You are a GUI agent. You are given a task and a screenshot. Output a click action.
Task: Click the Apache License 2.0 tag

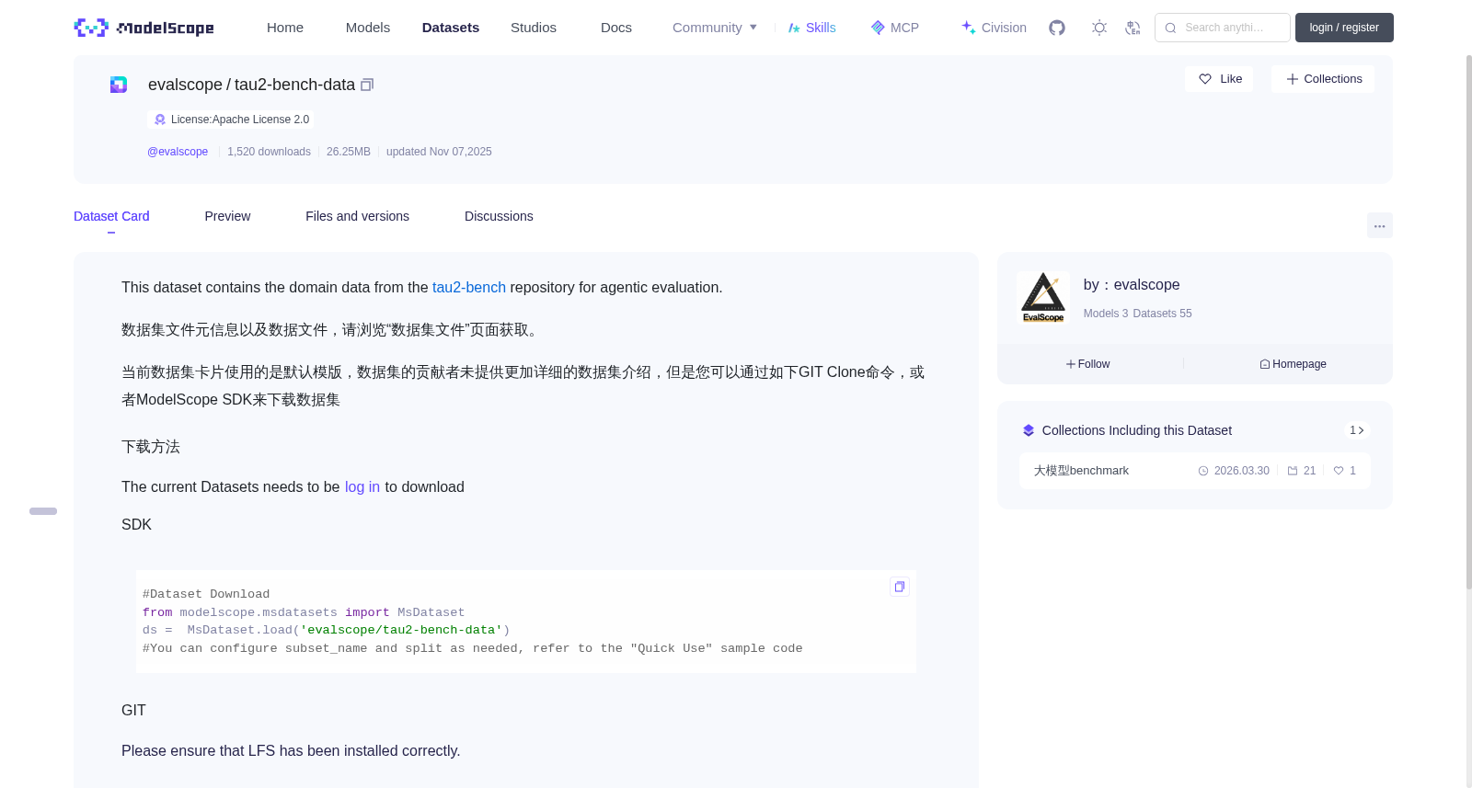coord(231,120)
